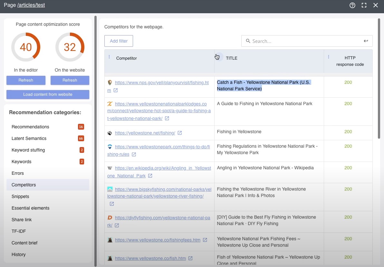Click the Big Sky Fishing row favicon
Viewport: 384px width, 267px height.
(x=110, y=189)
